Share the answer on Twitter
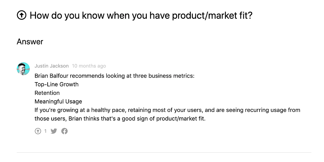The height and width of the screenshot is (162, 324). tap(54, 131)
